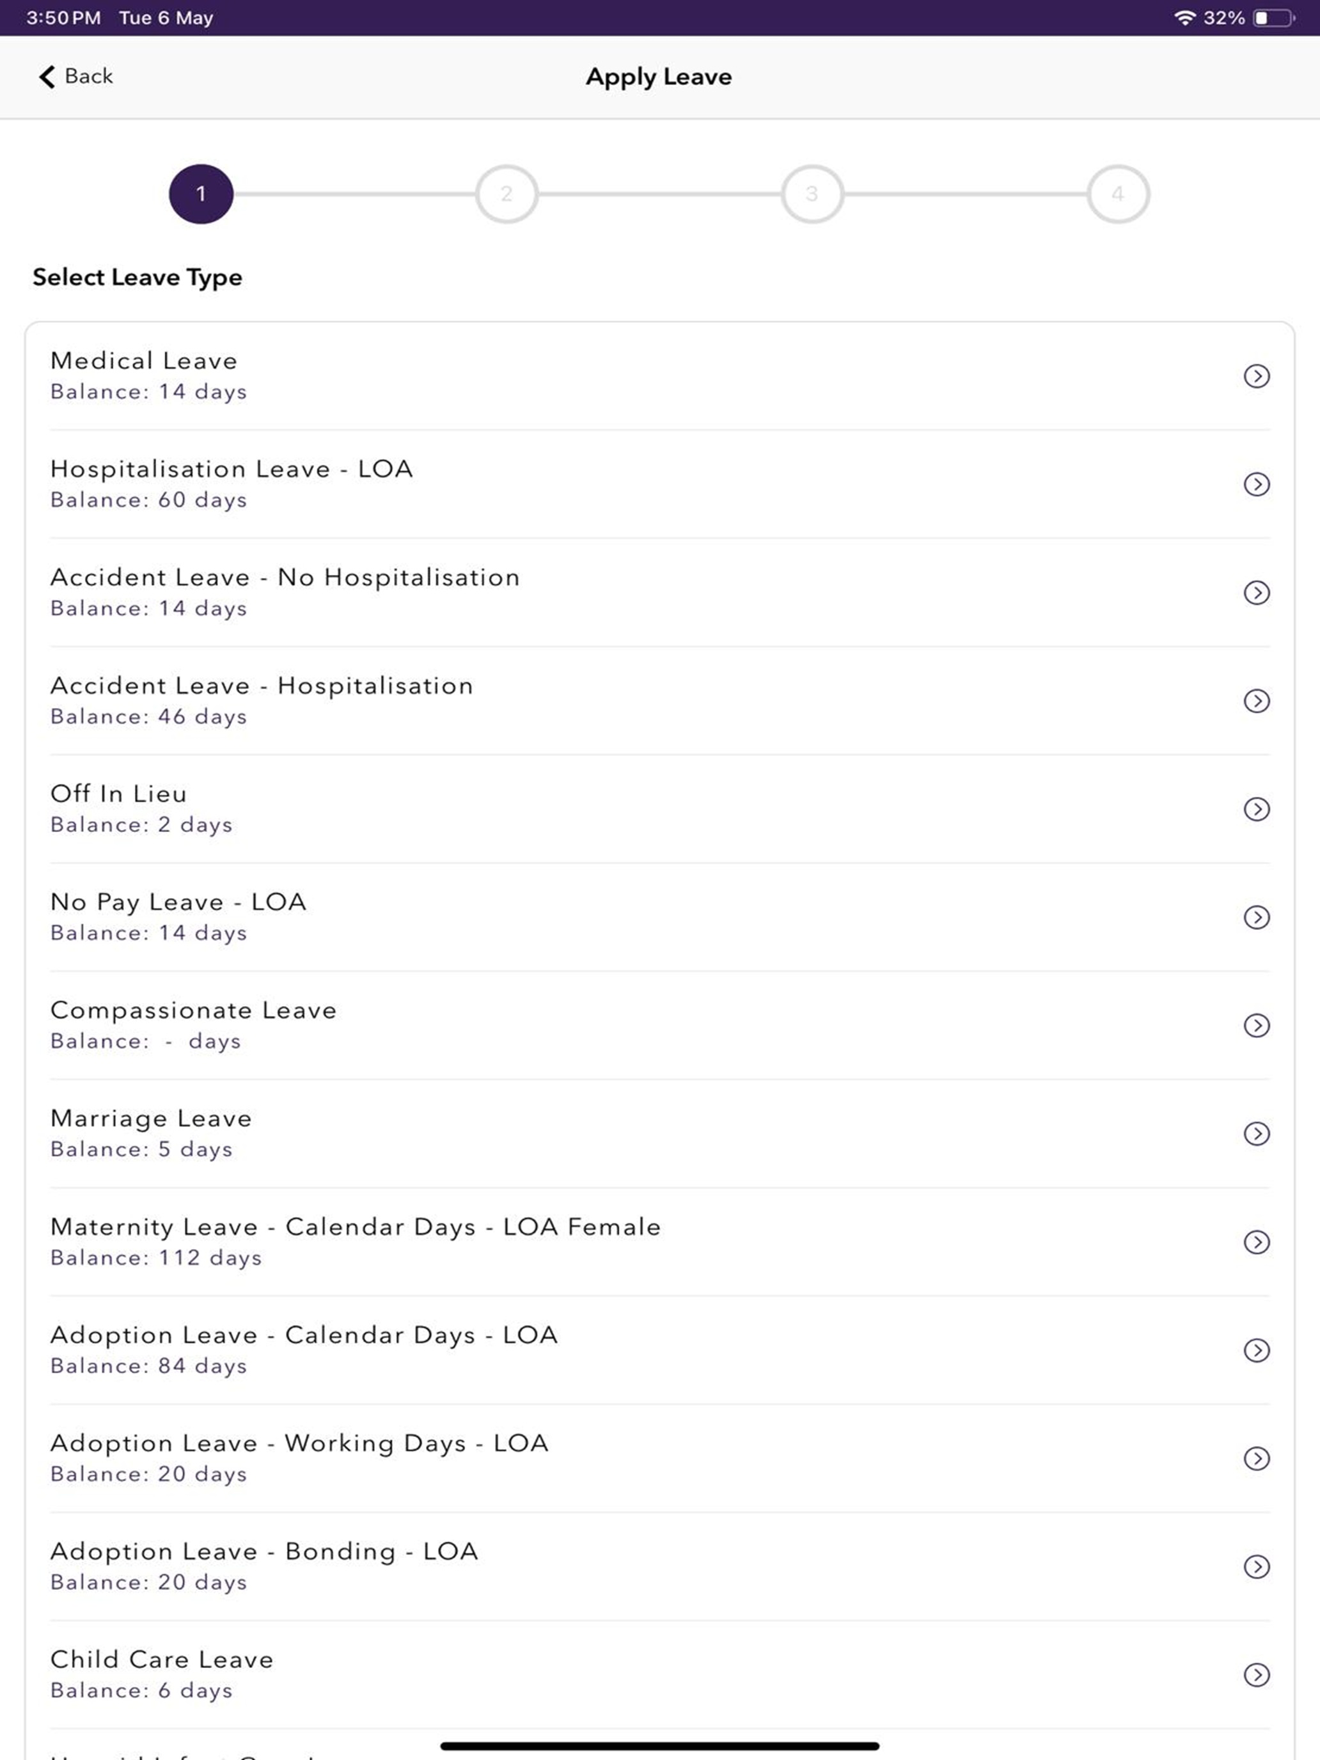Tap the Back chevron icon

[47, 77]
